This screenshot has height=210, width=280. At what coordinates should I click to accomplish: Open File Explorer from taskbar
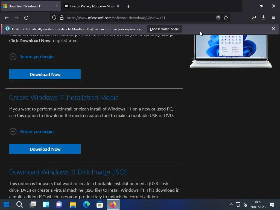[73, 205]
